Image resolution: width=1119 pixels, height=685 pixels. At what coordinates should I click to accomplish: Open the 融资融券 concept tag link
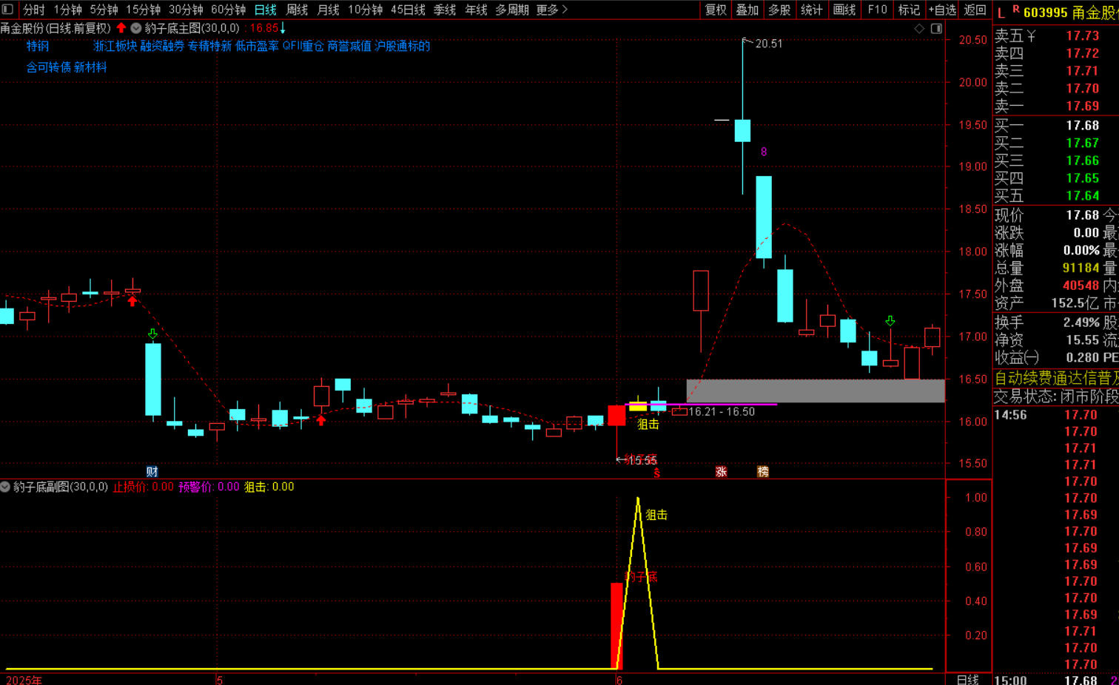[x=162, y=46]
